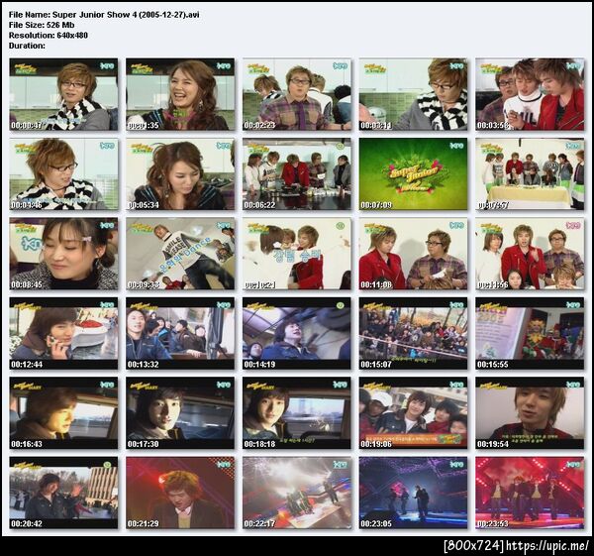The width and height of the screenshot is (594, 556).
Task: Open the frame at 00:08:45
Action: (63, 254)
